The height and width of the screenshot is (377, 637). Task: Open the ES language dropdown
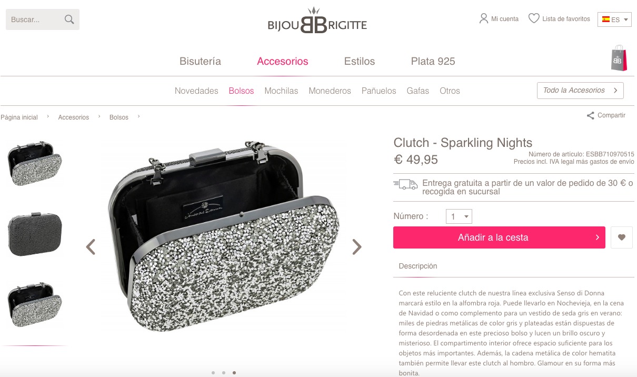click(x=614, y=19)
